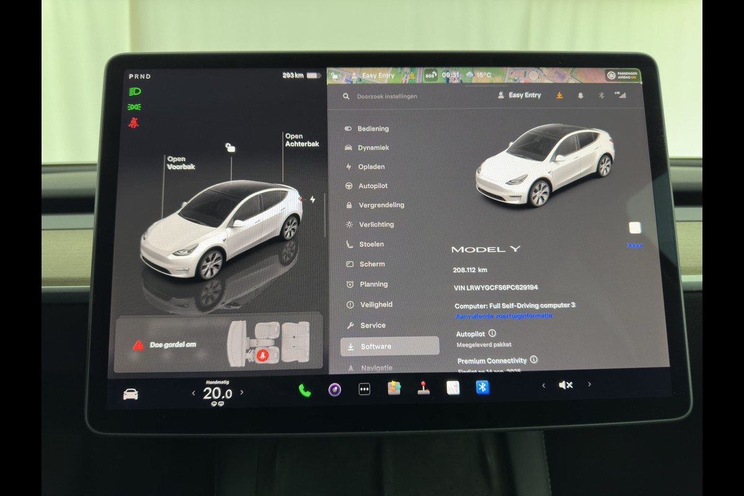Image resolution: width=744 pixels, height=496 pixels.
Task: Open the Arcade joystick app
Action: pyautogui.click(x=423, y=387)
